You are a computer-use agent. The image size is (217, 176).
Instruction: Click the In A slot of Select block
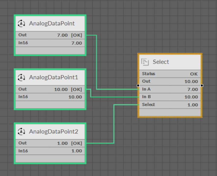tap(170, 89)
